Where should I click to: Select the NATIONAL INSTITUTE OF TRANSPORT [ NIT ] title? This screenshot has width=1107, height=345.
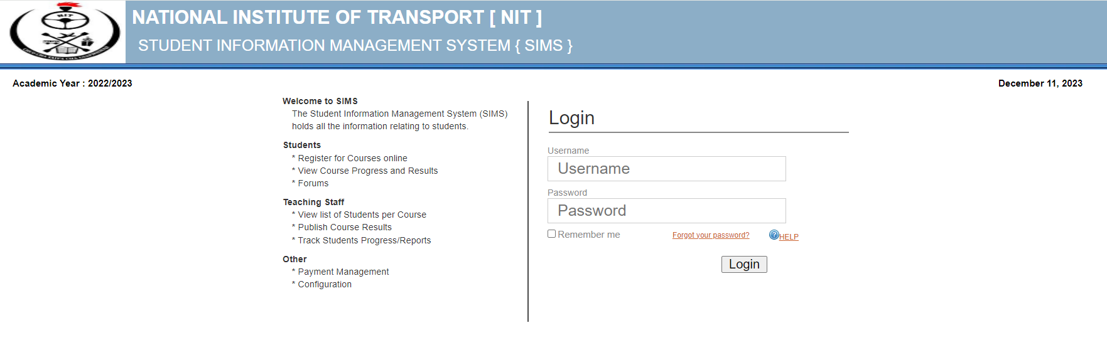(x=337, y=18)
